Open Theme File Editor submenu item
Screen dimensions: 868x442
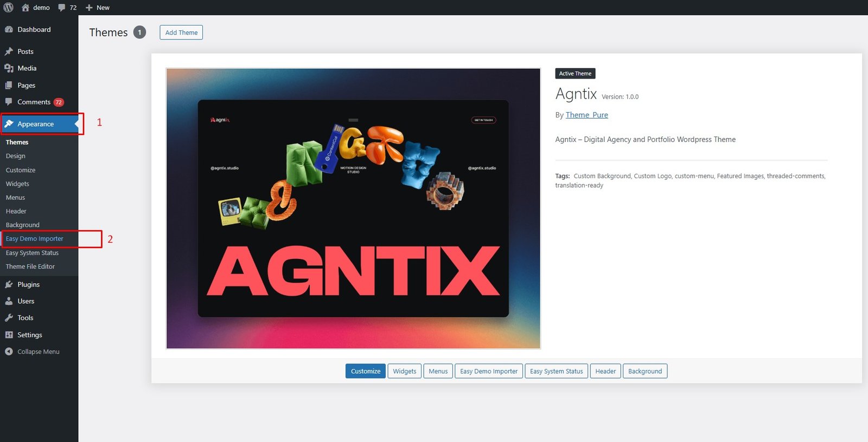[30, 266]
